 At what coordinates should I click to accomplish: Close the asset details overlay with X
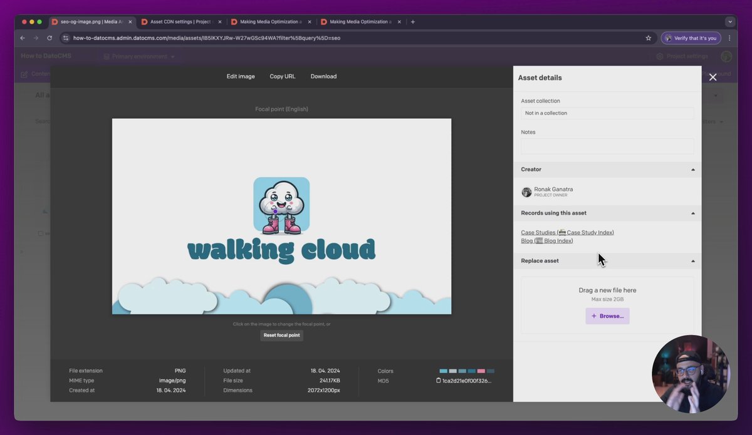pyautogui.click(x=713, y=78)
